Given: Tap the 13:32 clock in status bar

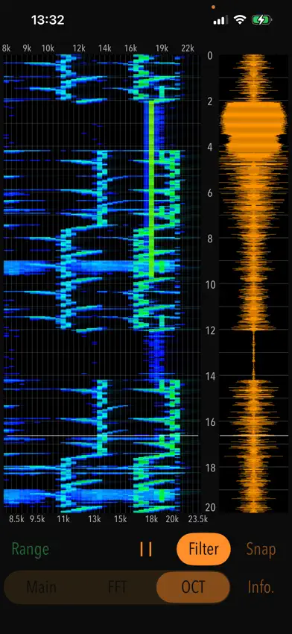Looking at the screenshot, I should 48,20.
